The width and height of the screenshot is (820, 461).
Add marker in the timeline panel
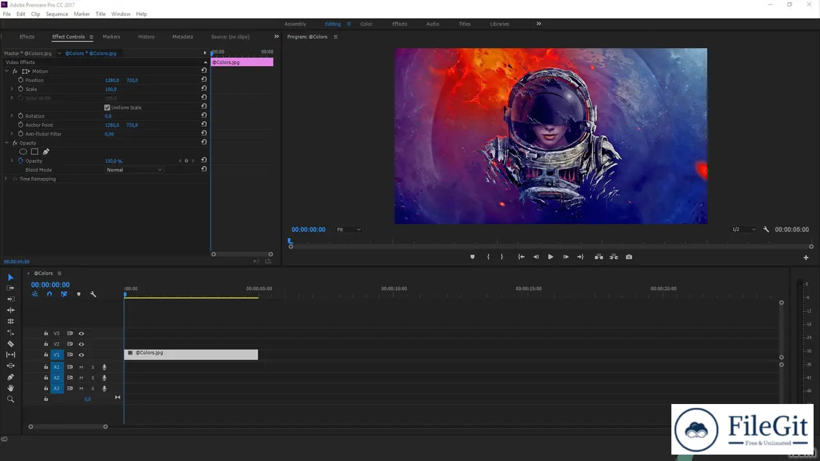pyautogui.click(x=79, y=295)
